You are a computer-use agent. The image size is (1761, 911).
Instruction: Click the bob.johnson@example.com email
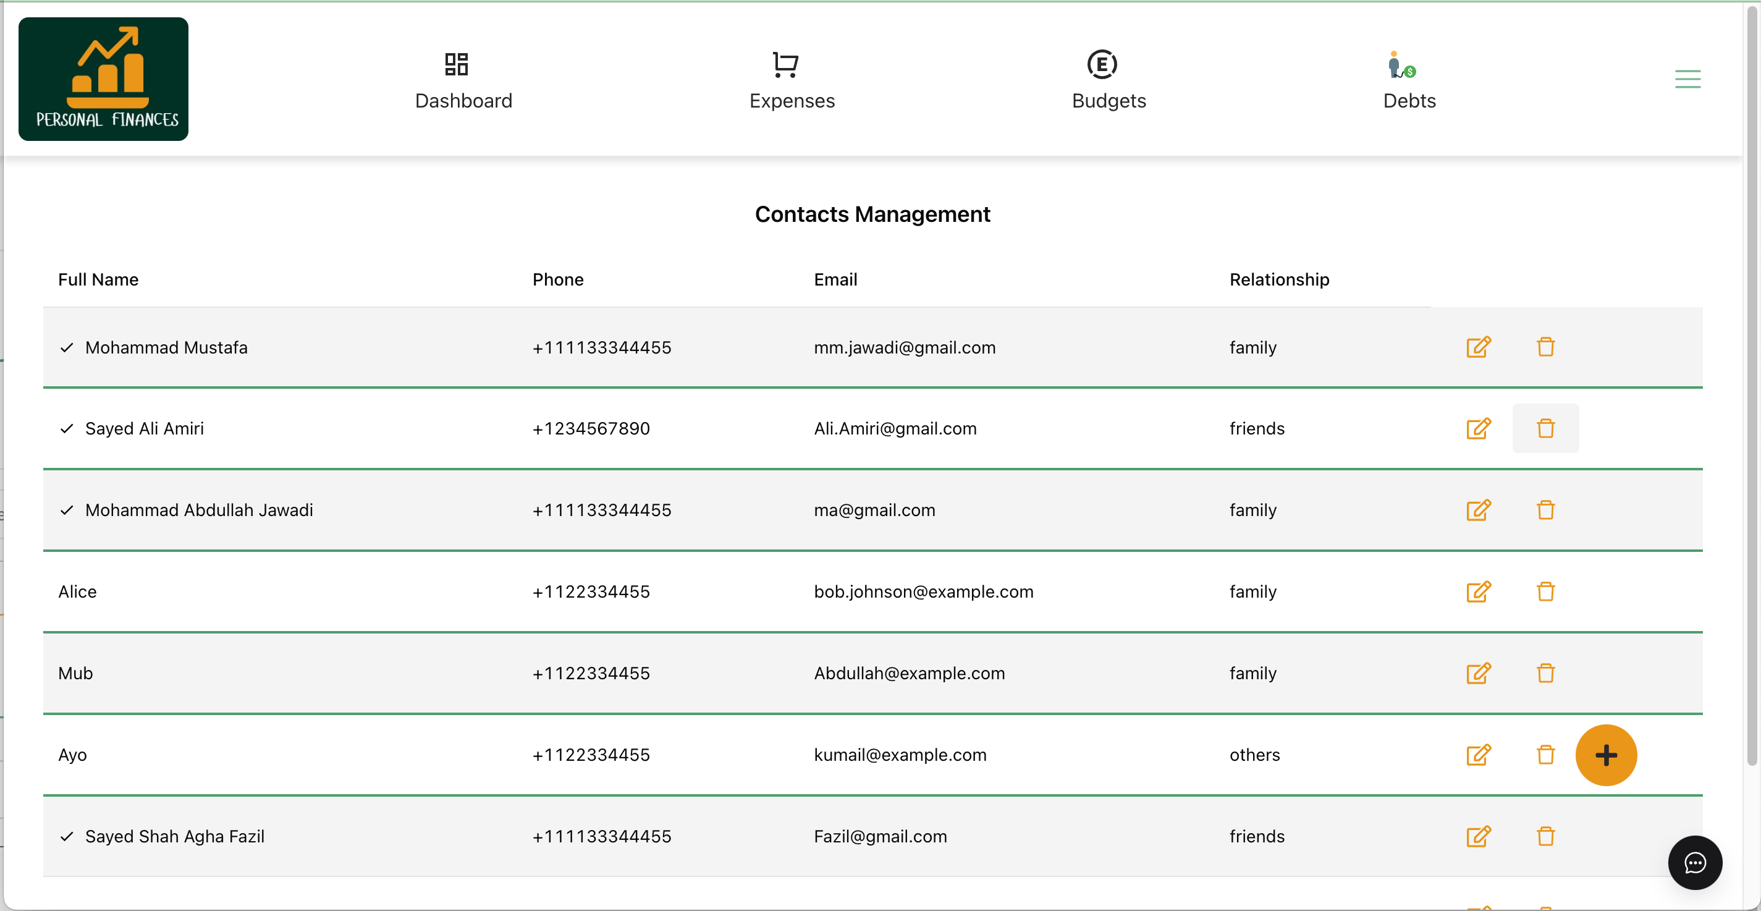click(x=923, y=591)
